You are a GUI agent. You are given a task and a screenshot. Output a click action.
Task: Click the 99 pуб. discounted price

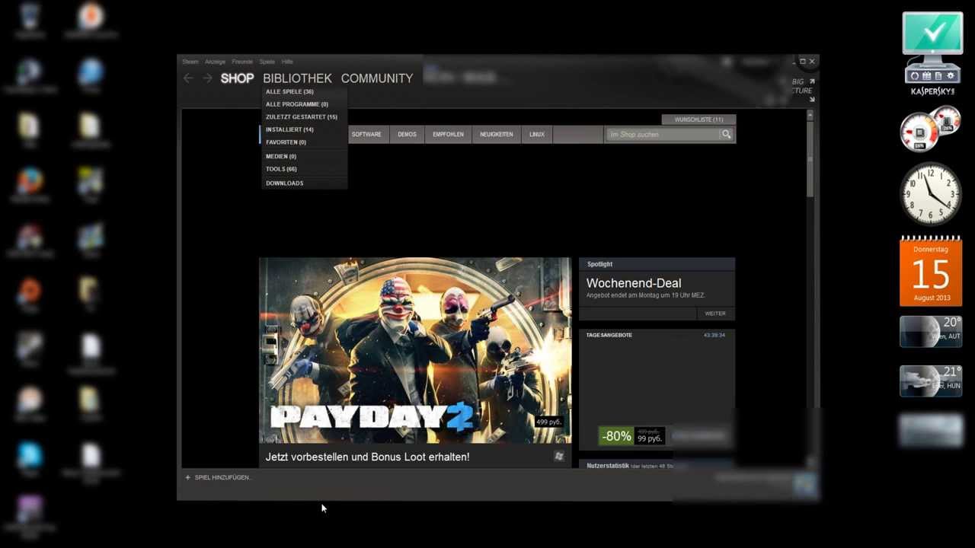[x=649, y=439]
